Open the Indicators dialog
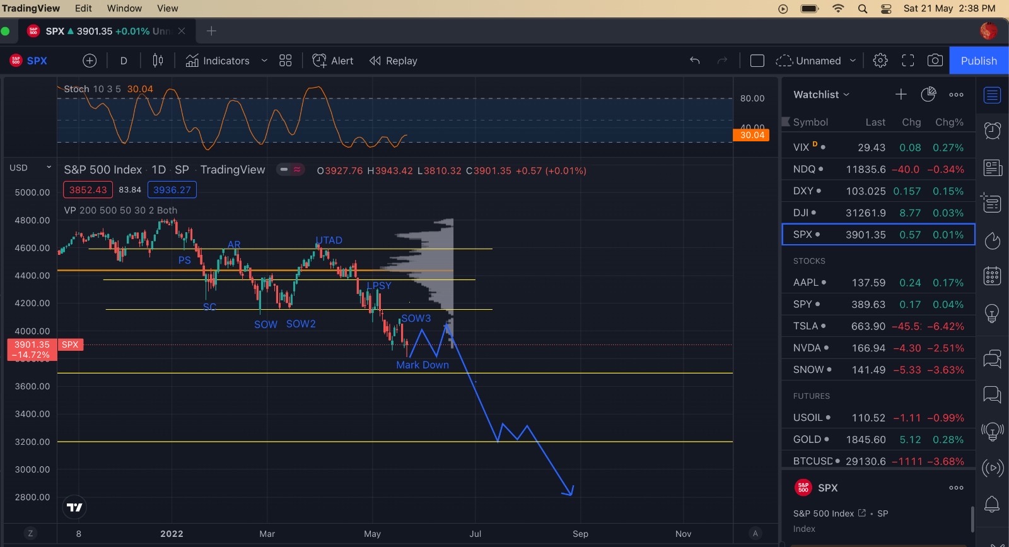 (218, 61)
